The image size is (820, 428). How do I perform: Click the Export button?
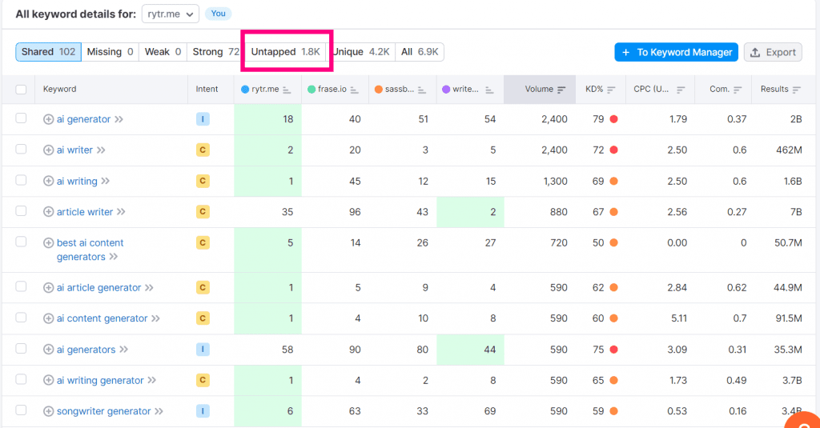click(x=773, y=52)
